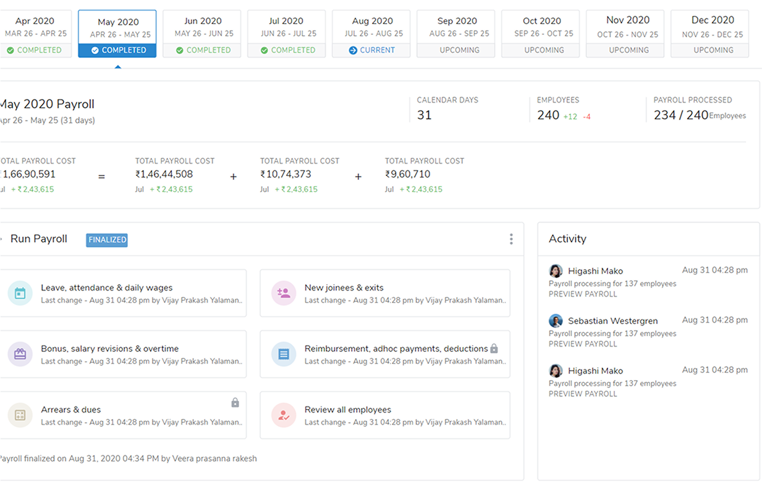Select the Apr 2020 payroll period tab

click(x=35, y=34)
